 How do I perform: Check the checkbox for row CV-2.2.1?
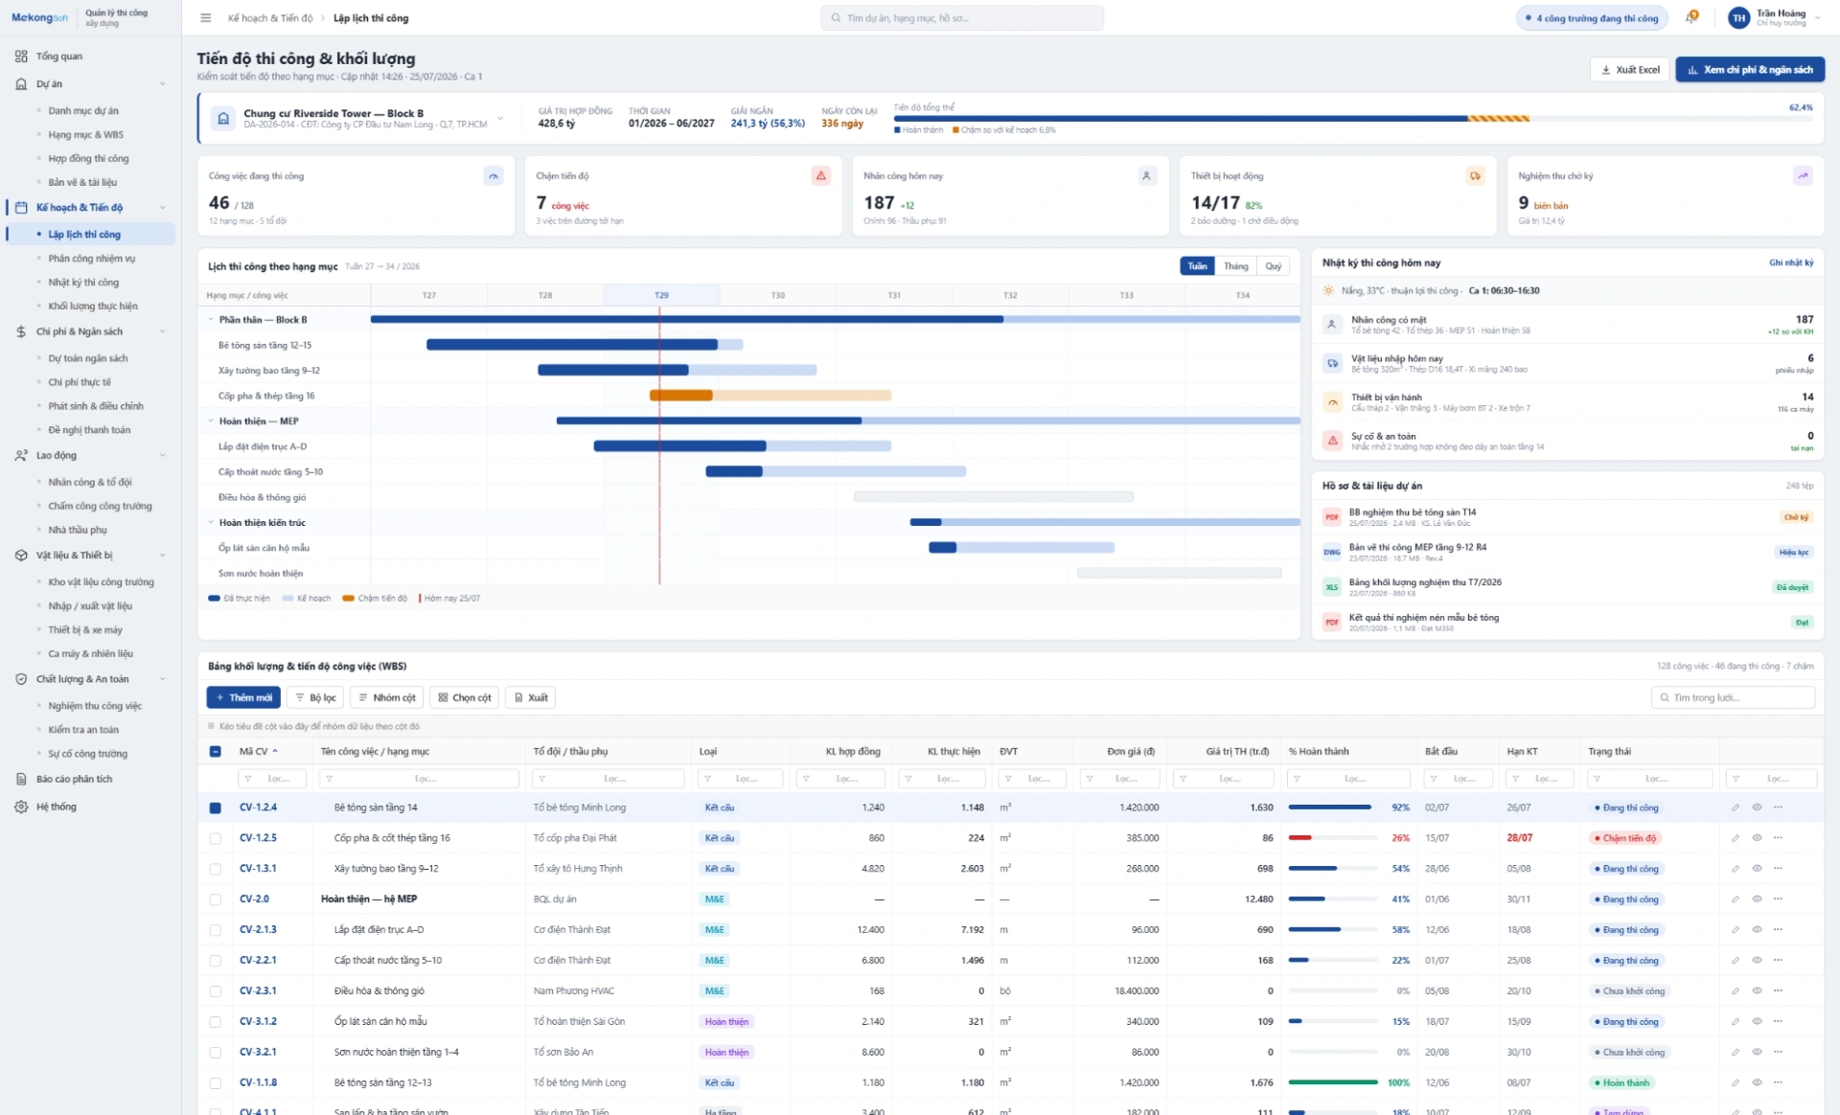pyautogui.click(x=215, y=961)
